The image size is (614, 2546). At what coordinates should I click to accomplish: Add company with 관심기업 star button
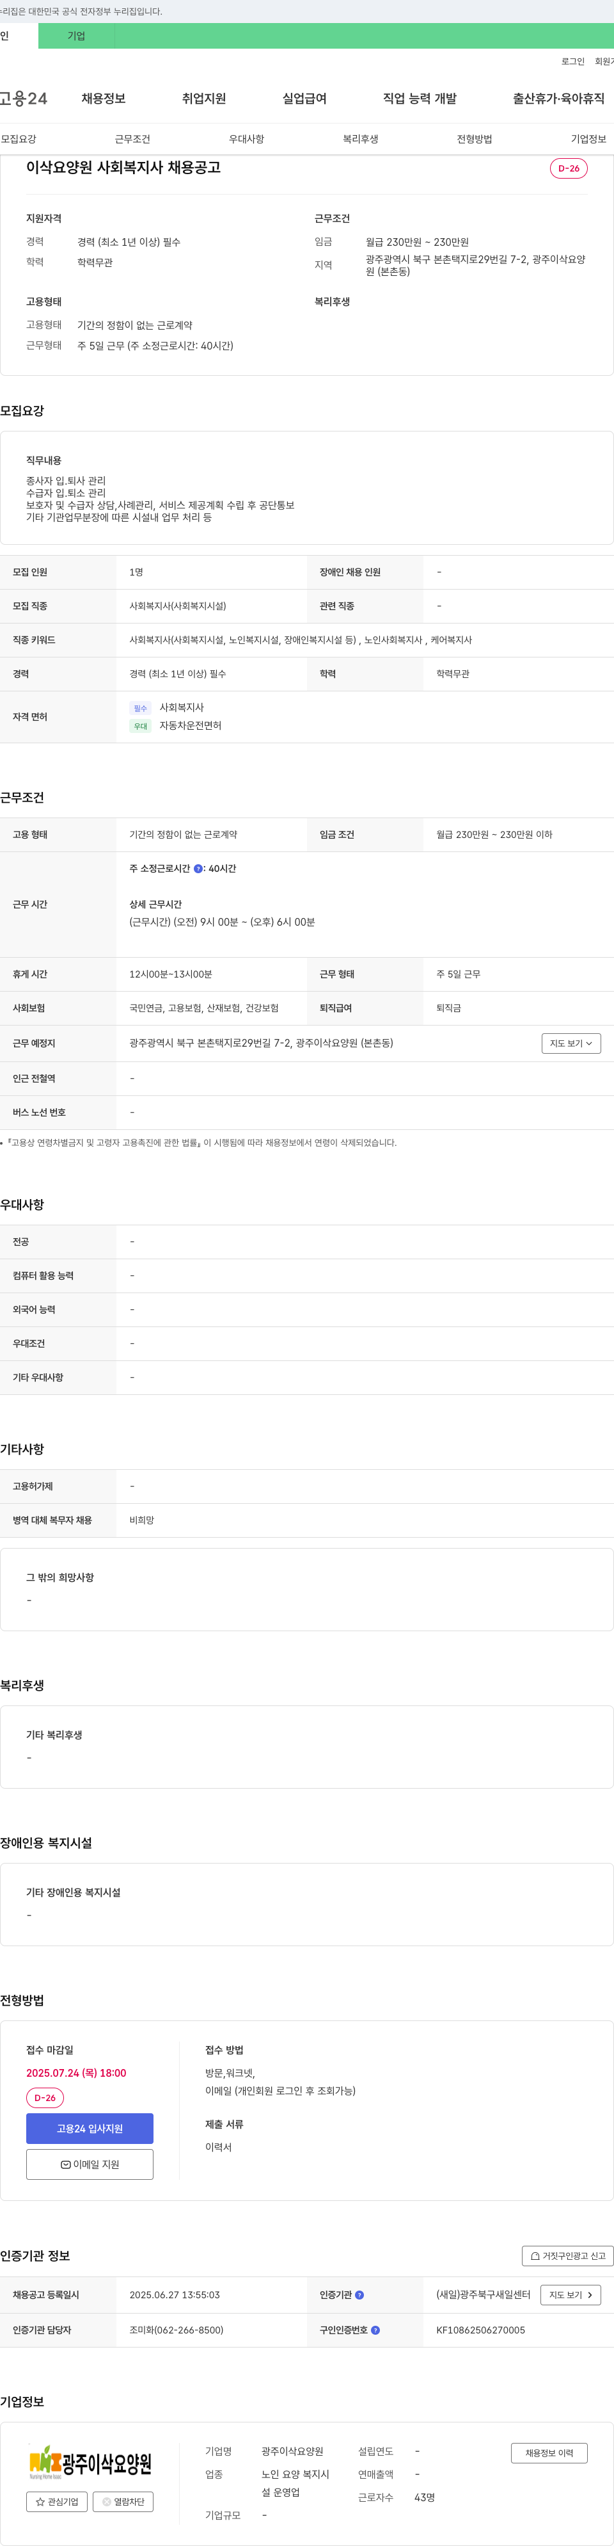click(x=56, y=2502)
